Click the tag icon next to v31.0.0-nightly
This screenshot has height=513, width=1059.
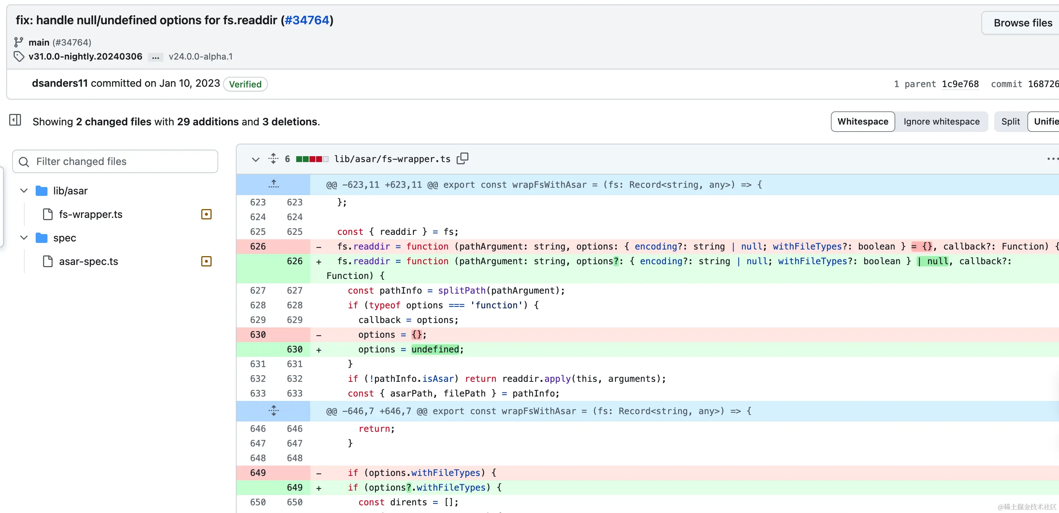[x=19, y=57]
